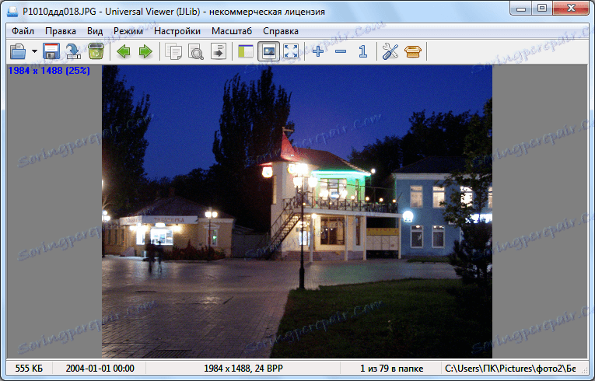
Task: Minimize the Universal Viewer window
Action: click(x=521, y=9)
